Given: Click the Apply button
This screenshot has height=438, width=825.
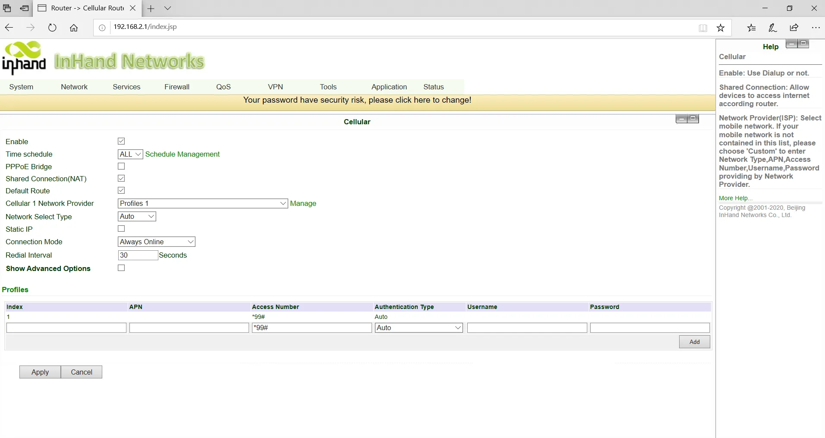Looking at the screenshot, I should tap(40, 372).
